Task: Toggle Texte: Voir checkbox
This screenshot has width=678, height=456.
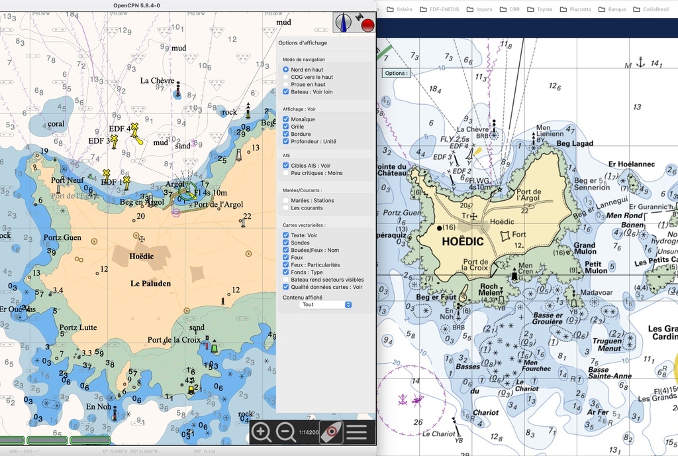Action: pyautogui.click(x=286, y=235)
